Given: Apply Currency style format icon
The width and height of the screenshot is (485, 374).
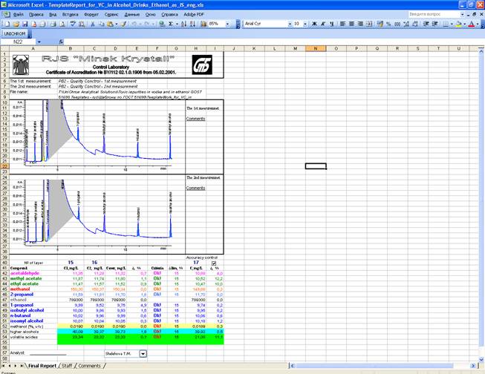Looking at the screenshot, I should 380,24.
